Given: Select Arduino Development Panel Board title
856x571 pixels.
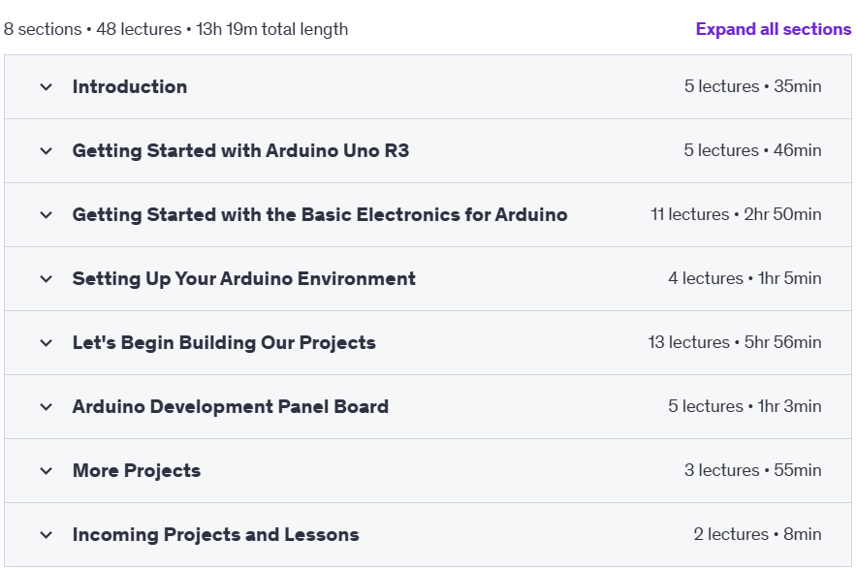Looking at the screenshot, I should [231, 407].
